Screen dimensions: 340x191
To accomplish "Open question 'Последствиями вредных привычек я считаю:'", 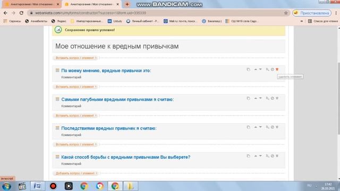I will pyautogui.click(x=109, y=128).
